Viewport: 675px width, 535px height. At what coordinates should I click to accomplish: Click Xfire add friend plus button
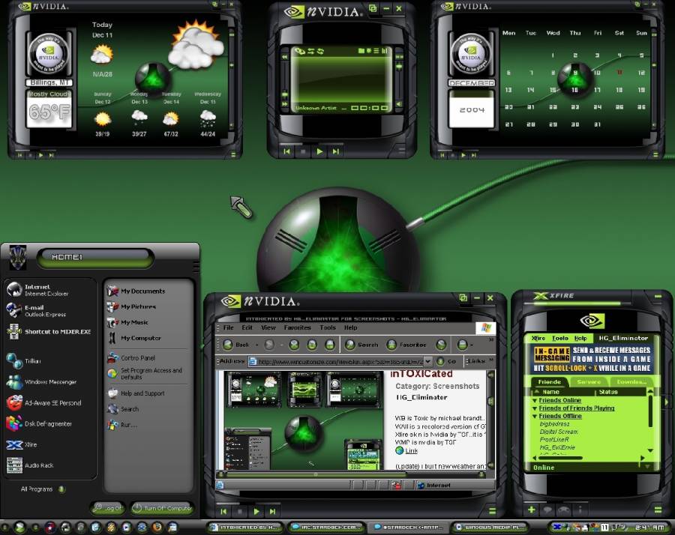532,510
